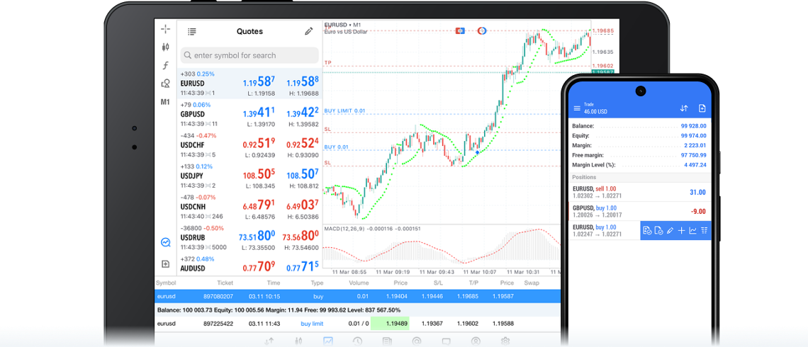
Task: Select the 'EURUSD, sell 1.00' position on phone
Action: pyautogui.click(x=639, y=192)
